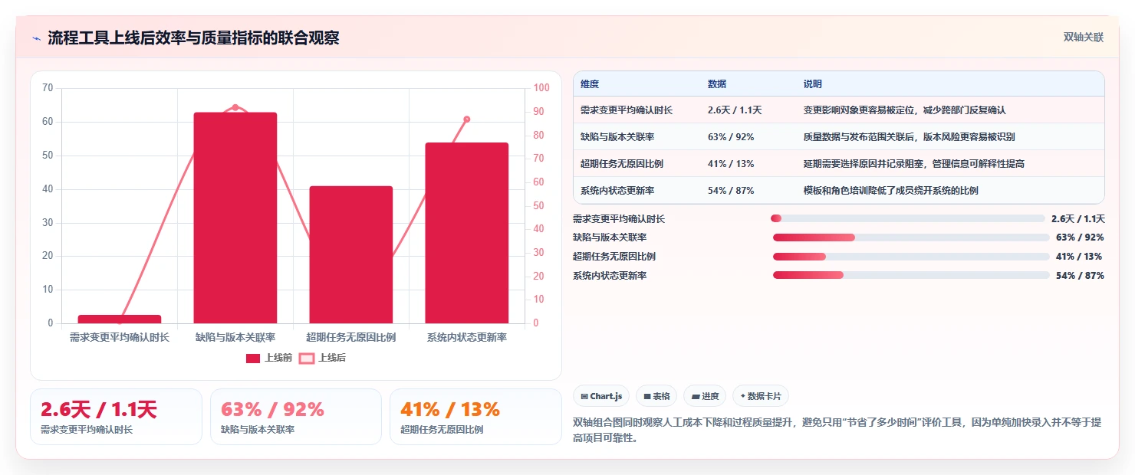The width and height of the screenshot is (1135, 475).
Task: Click the 需求变更平均确认时长 progress bar
Action: pyautogui.click(x=908, y=218)
